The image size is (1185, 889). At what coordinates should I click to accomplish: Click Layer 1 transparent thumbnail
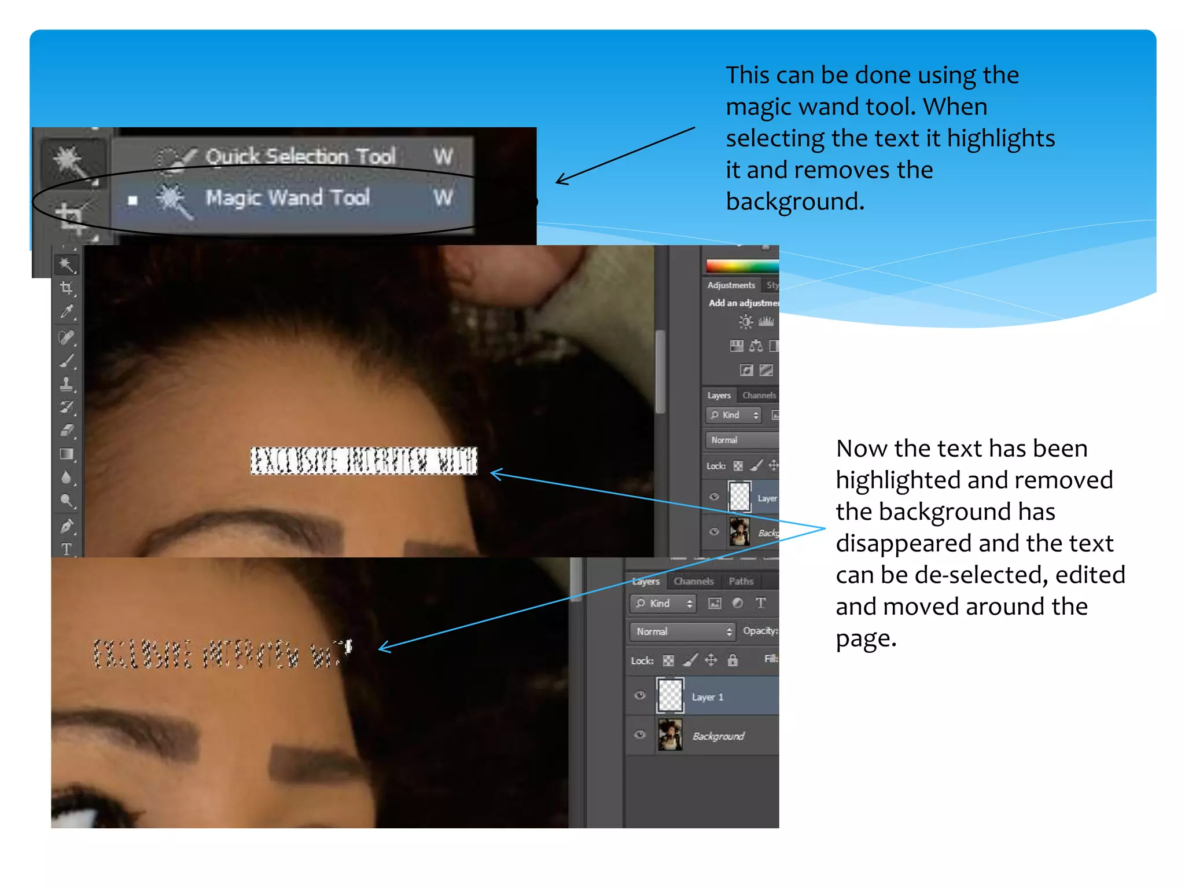(x=671, y=696)
